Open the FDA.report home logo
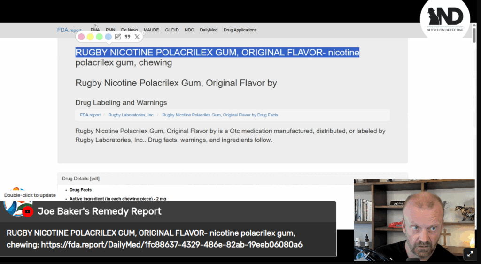Screen dimensions: 481x264 [x=70, y=30]
